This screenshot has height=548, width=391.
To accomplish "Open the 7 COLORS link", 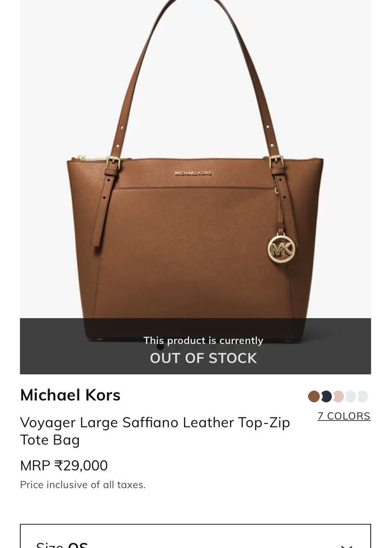I will pos(344,416).
